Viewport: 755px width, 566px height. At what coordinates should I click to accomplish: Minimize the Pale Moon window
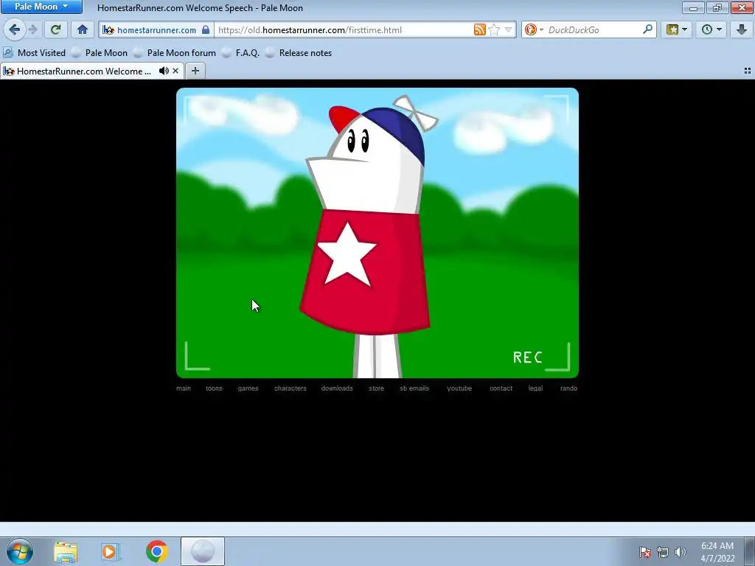coord(693,7)
